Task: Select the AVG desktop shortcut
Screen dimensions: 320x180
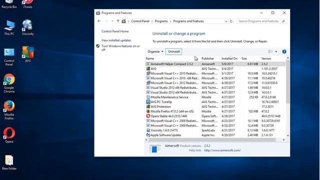Action: (28, 54)
